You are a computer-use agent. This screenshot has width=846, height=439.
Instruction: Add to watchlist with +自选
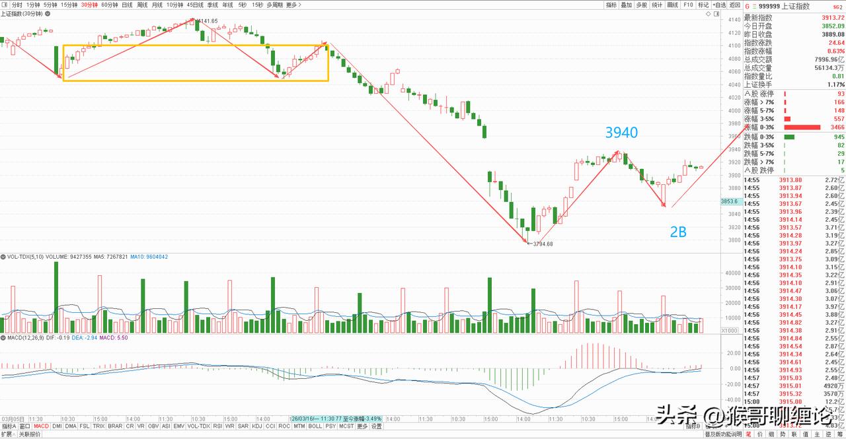click(719, 5)
